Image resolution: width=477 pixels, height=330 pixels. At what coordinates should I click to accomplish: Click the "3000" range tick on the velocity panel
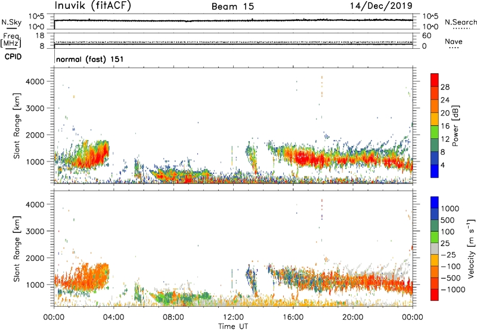35,231
